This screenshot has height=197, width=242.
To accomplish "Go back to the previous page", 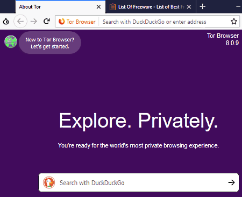I will click(x=20, y=22).
